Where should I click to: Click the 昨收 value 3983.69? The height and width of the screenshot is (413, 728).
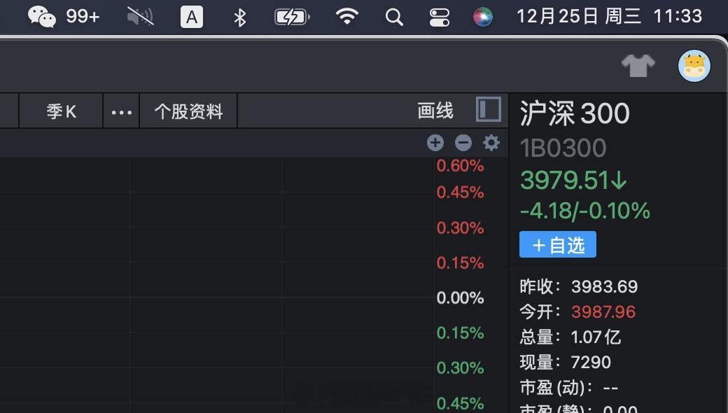coord(605,287)
